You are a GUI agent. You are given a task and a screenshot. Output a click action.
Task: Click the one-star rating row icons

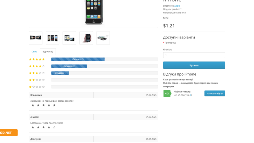[37, 87]
